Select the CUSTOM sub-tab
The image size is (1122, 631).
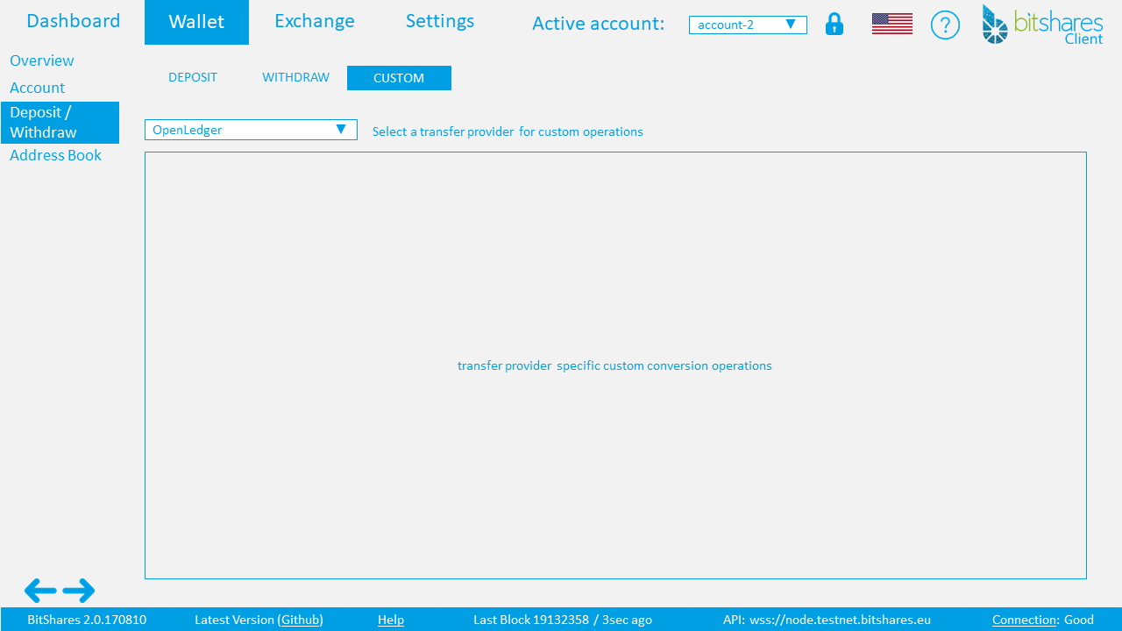pos(399,78)
